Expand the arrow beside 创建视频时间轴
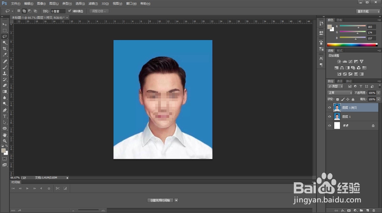Image resolution: width=382 pixels, height=213 pixels. point(176,200)
